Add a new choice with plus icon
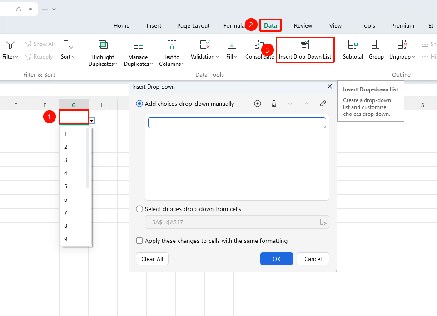 tap(258, 104)
